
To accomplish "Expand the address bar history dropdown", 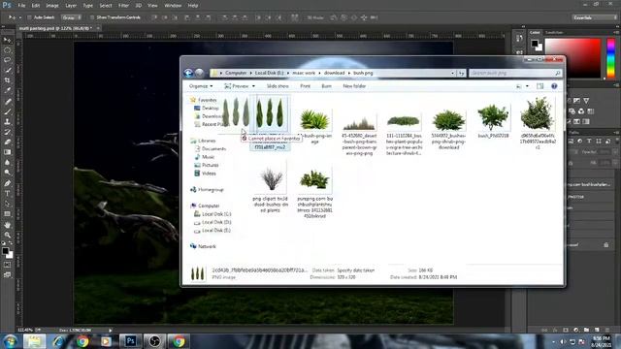I will coord(452,73).
